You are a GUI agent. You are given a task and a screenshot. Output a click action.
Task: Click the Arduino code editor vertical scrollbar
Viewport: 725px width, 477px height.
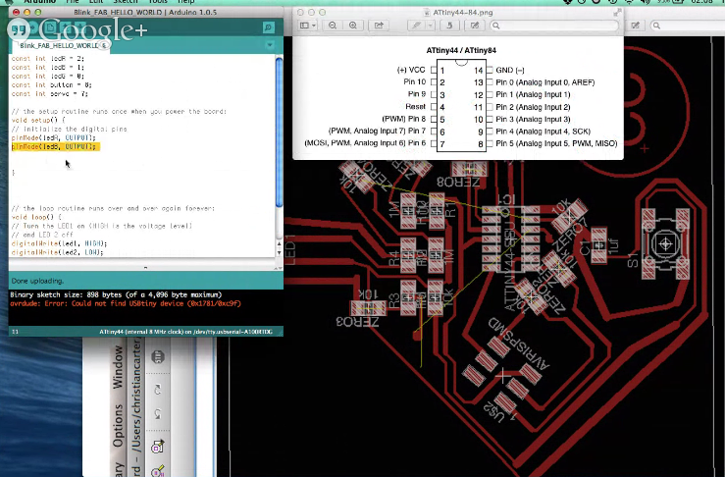pos(279,132)
